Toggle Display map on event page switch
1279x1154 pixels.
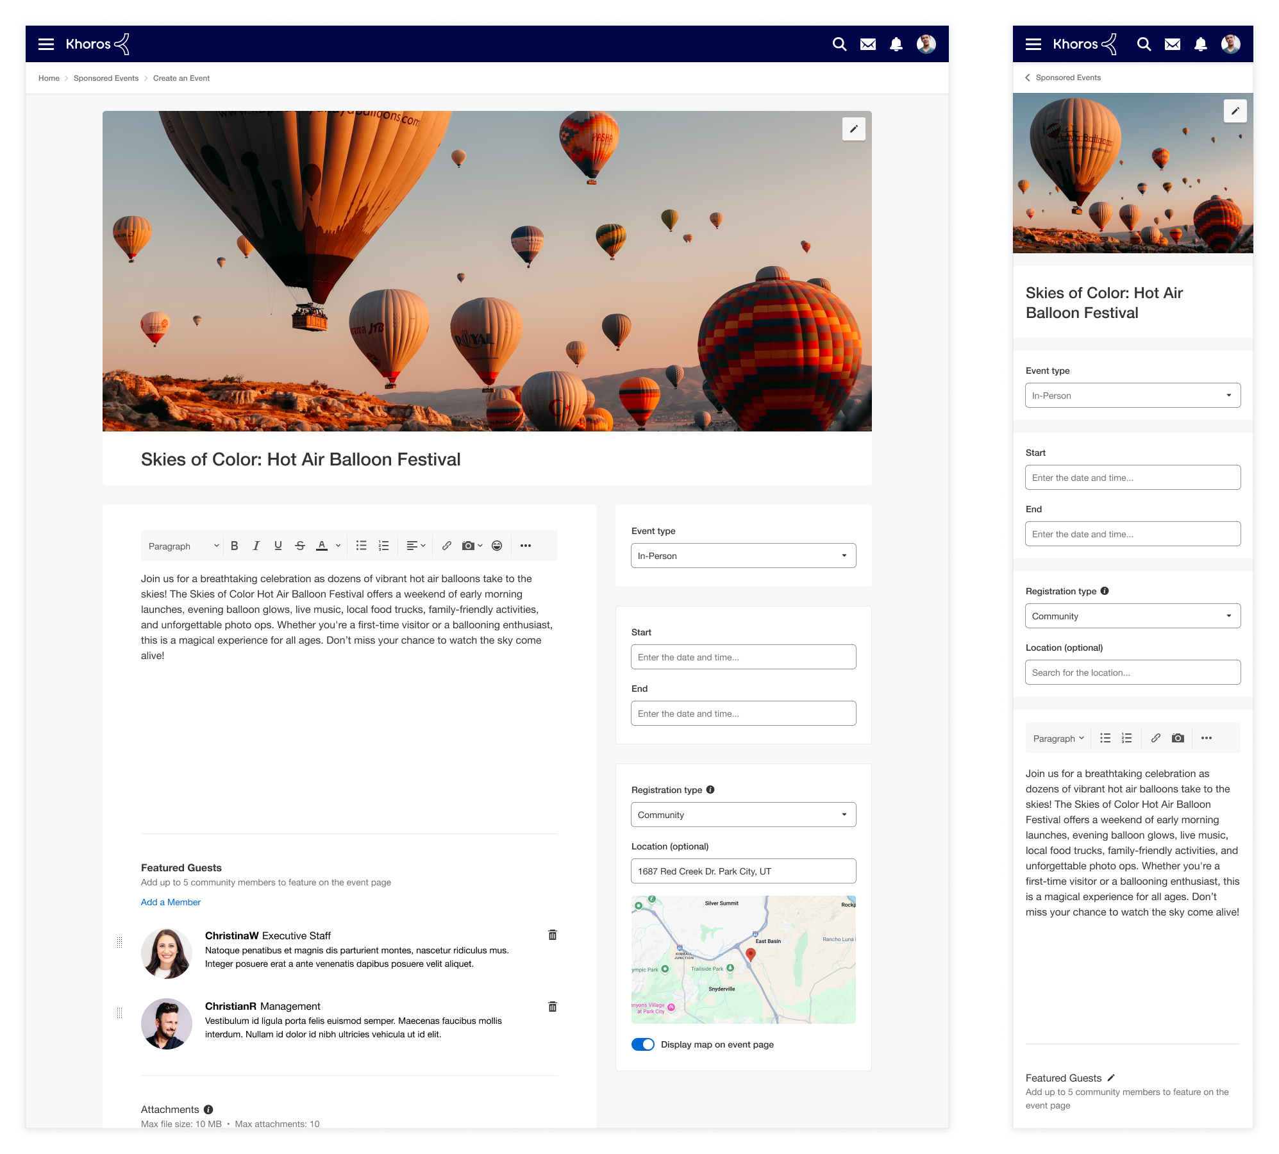click(643, 1044)
